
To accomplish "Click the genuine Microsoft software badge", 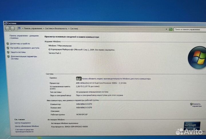I will click(192, 126).
